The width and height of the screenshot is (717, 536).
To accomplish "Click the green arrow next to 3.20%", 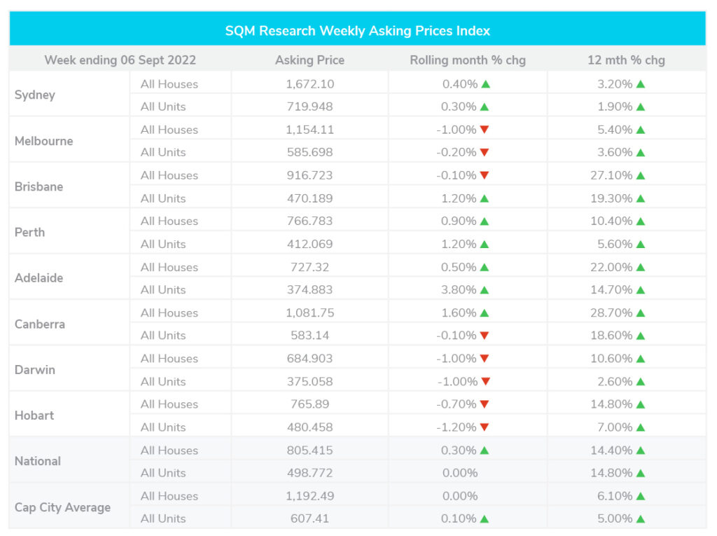I will pyautogui.click(x=640, y=84).
